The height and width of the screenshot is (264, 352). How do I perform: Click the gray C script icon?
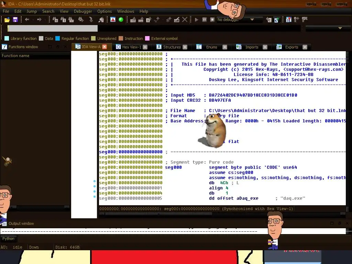pos(269,20)
